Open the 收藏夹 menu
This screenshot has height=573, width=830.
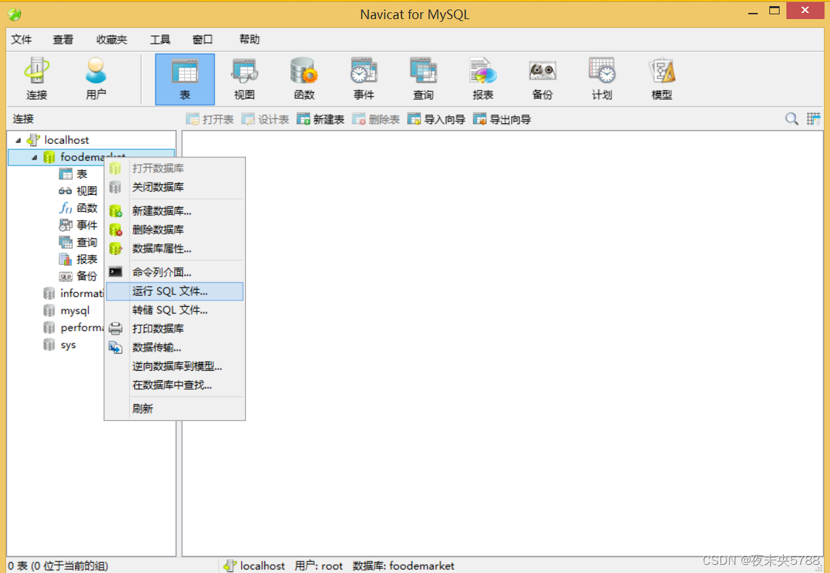(112, 40)
